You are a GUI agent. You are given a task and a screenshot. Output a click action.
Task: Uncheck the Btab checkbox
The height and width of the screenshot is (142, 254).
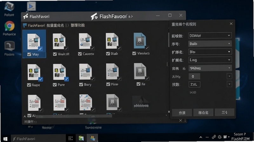coord(108,54)
